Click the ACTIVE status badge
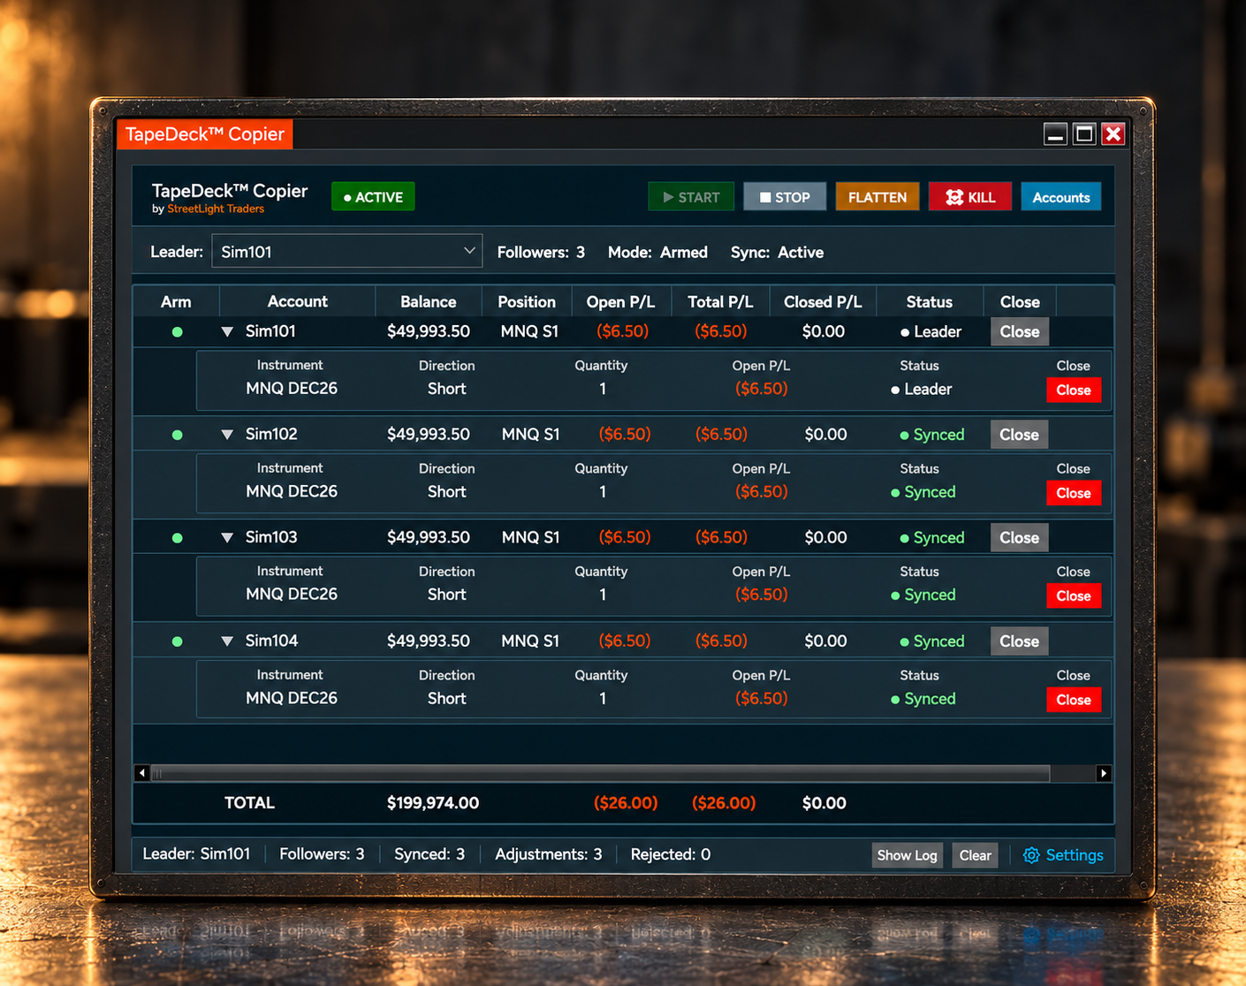Image resolution: width=1246 pixels, height=986 pixels. pyautogui.click(x=373, y=197)
